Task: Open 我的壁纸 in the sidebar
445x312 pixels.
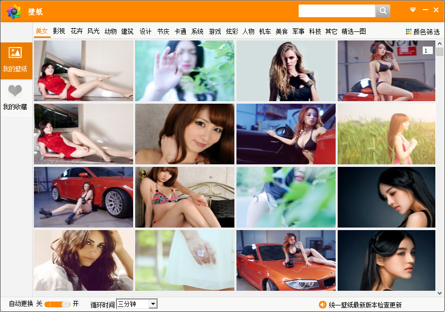Action: [17, 61]
